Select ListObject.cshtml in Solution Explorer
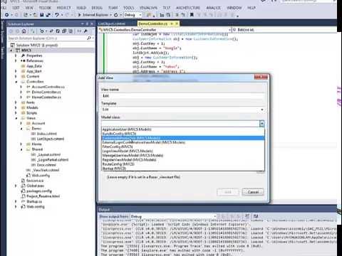This screenshot has width=342, height=256. point(51,139)
